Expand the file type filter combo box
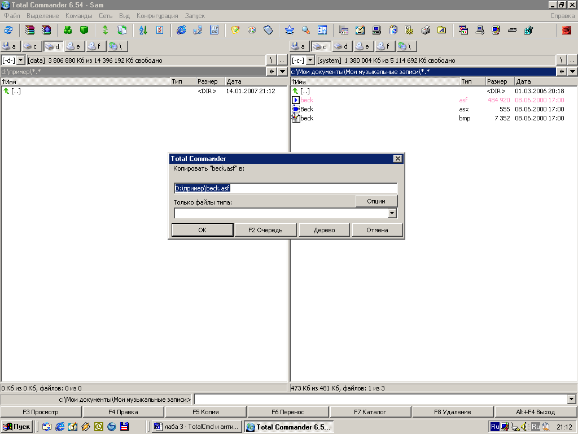Viewport: 578px width, 434px height. tap(392, 213)
